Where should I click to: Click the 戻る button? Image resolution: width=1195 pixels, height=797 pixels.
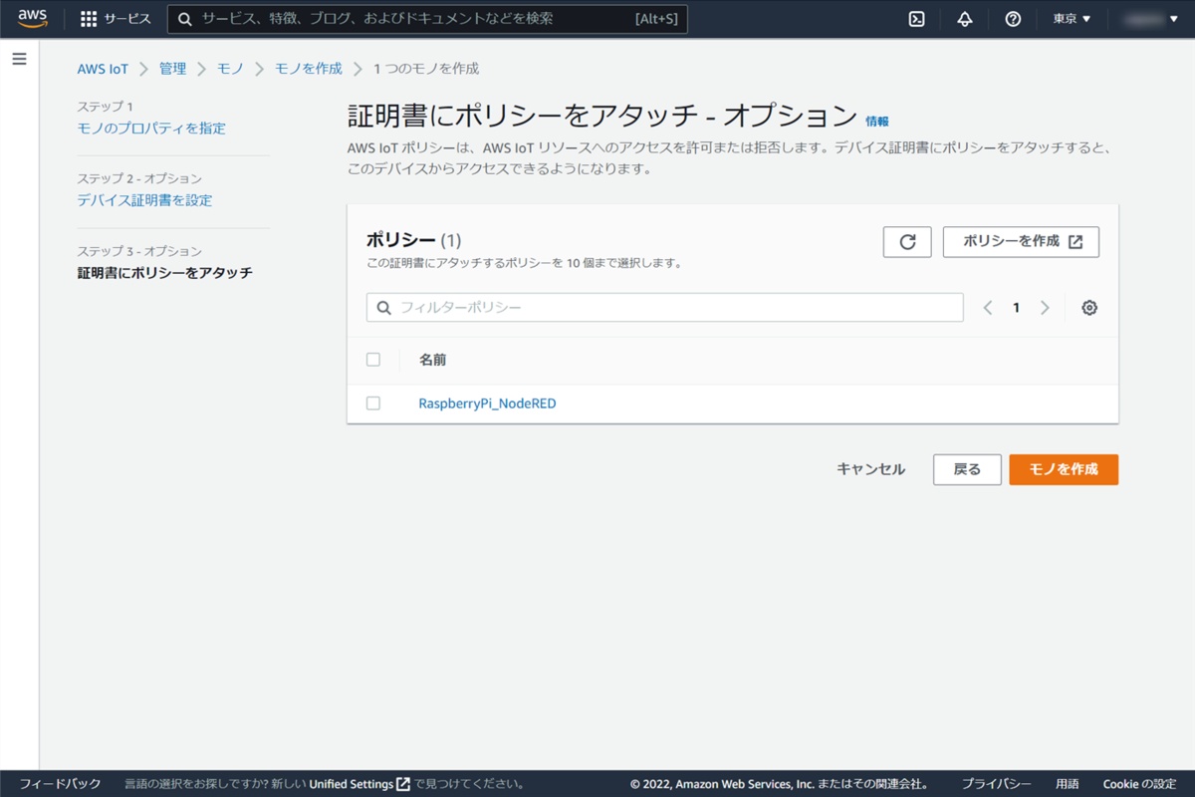(x=967, y=469)
